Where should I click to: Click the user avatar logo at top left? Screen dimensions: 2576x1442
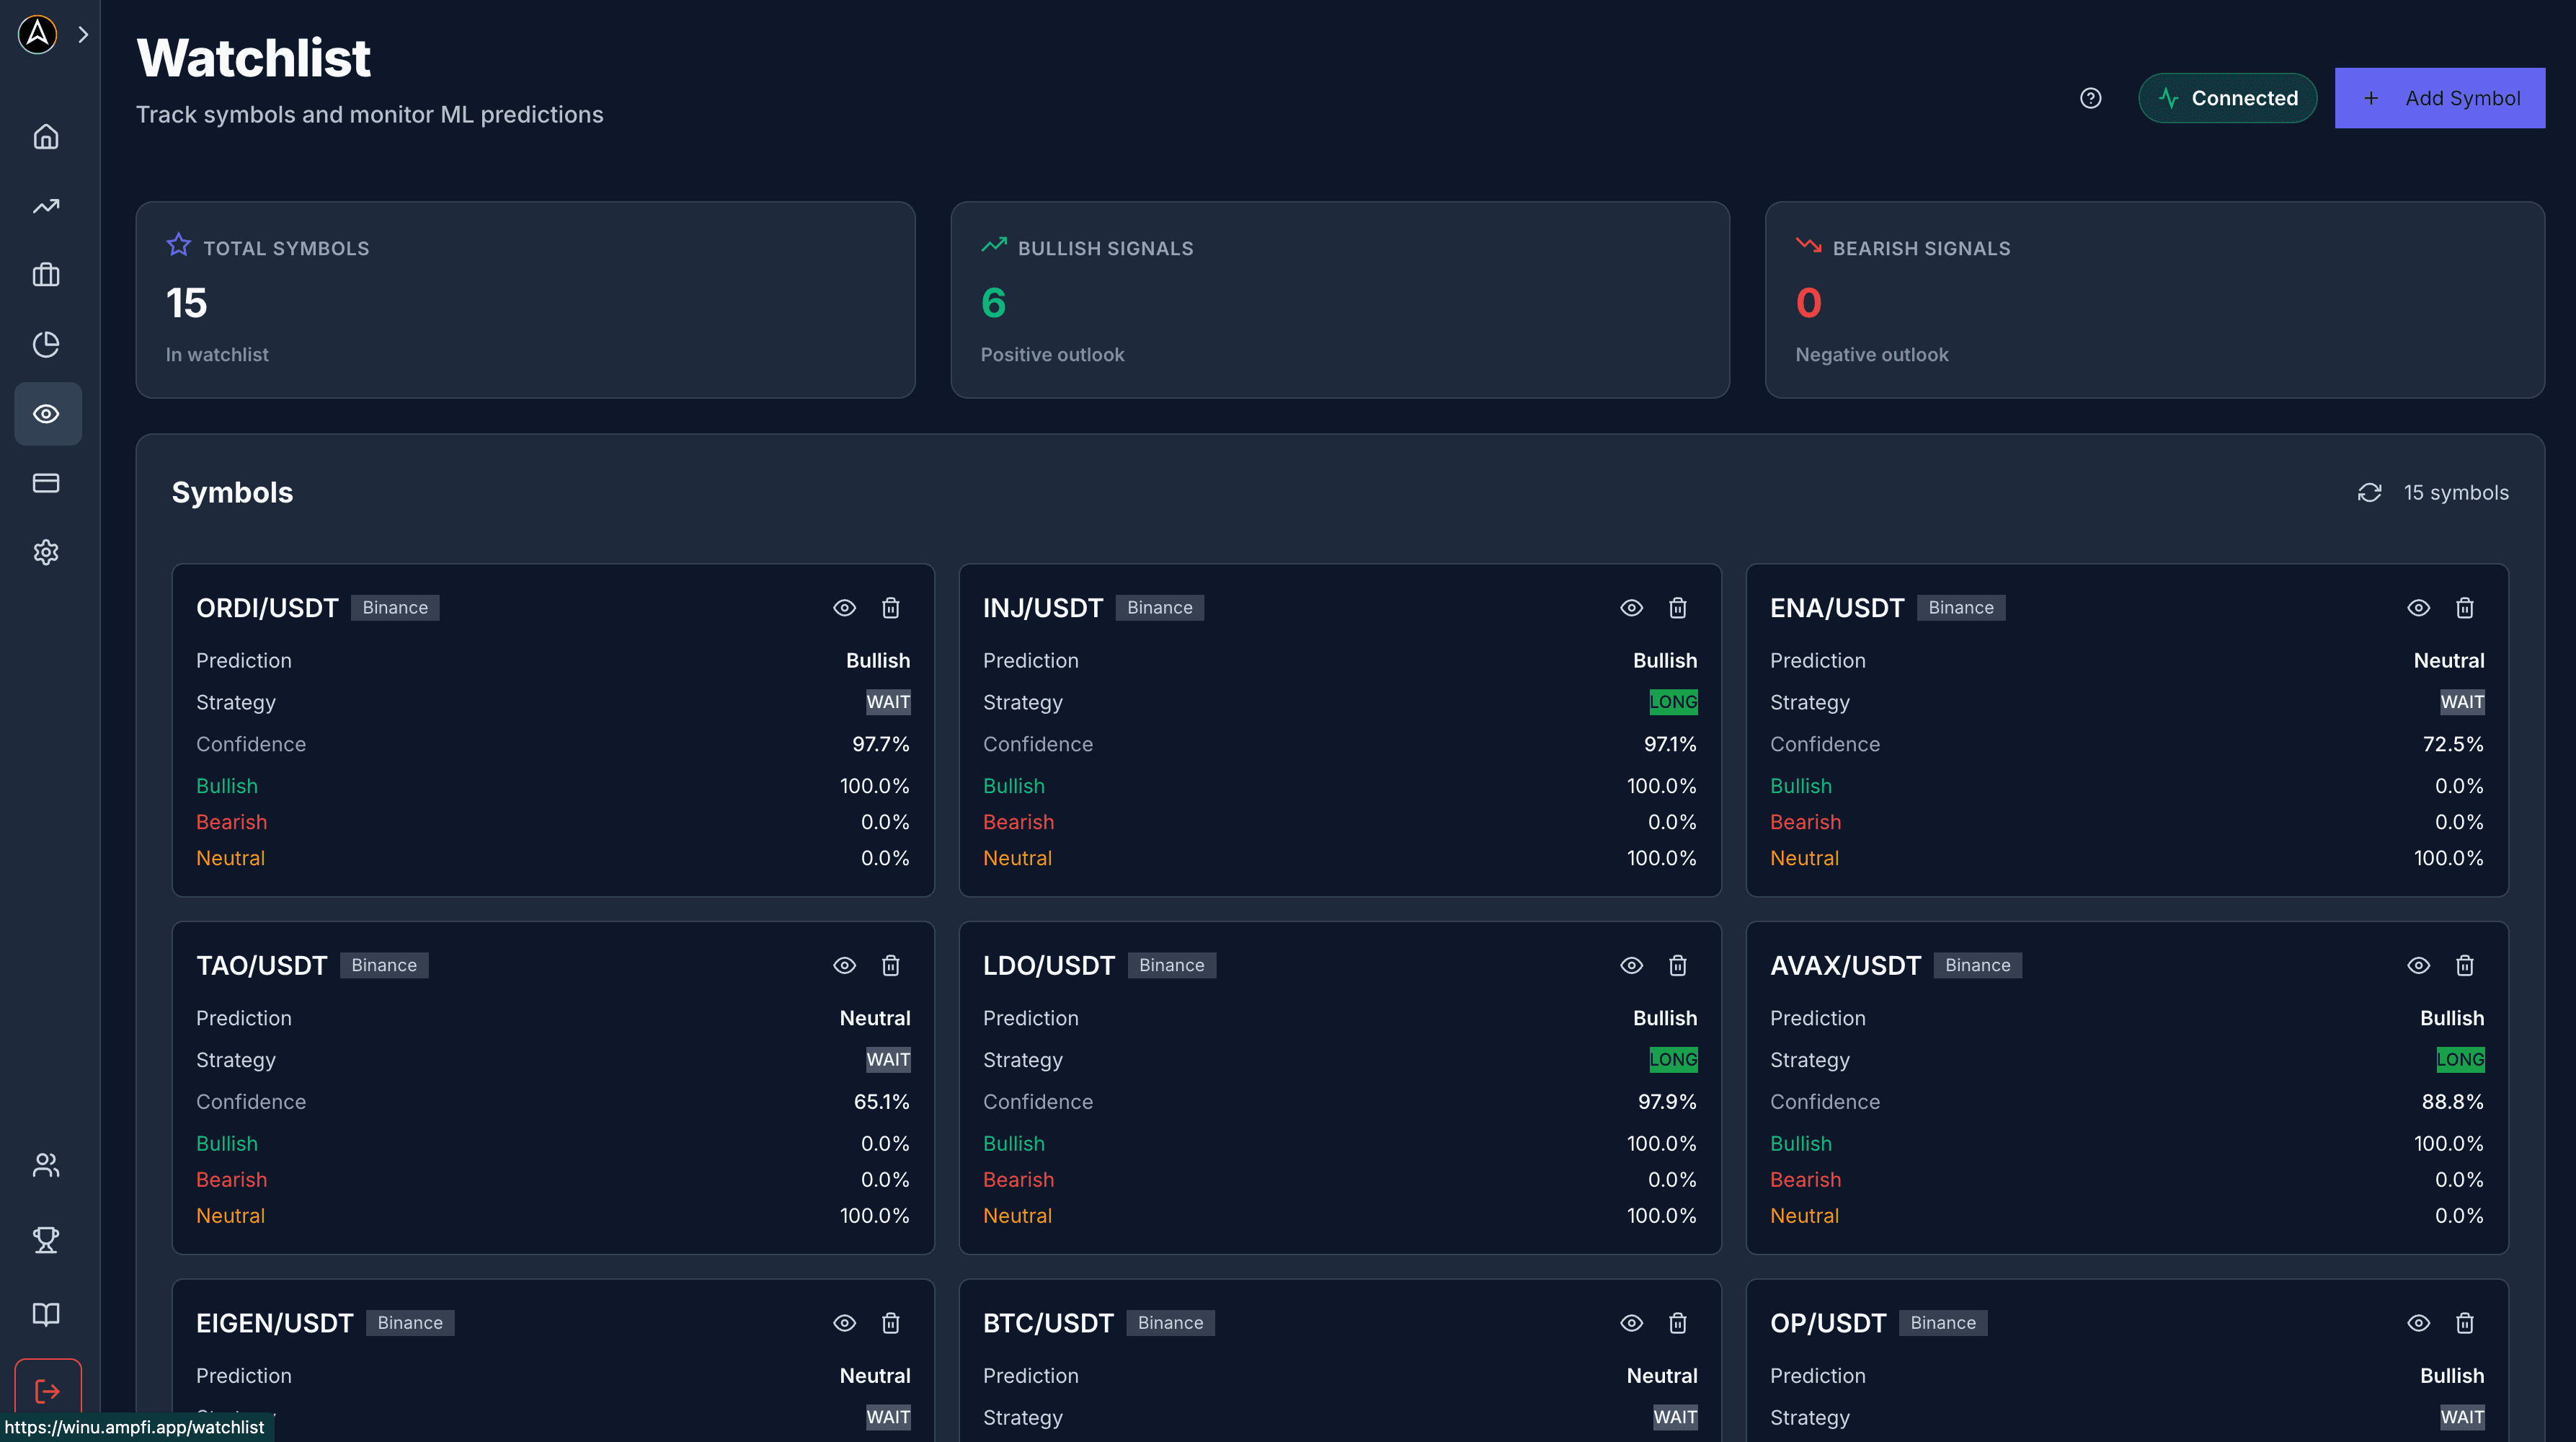(x=37, y=34)
